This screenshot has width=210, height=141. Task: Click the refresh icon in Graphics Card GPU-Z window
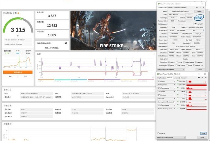[x=200, y=7]
